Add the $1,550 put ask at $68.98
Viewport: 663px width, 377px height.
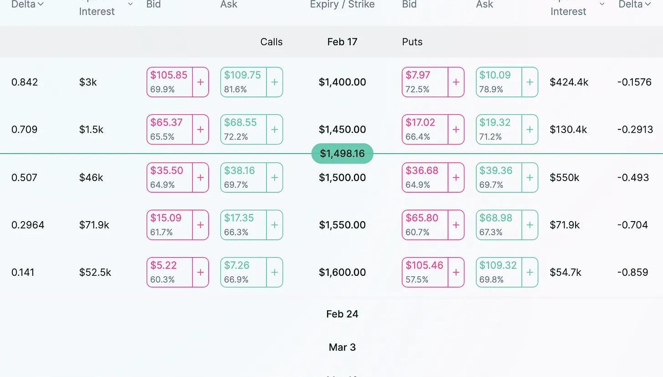click(x=530, y=225)
